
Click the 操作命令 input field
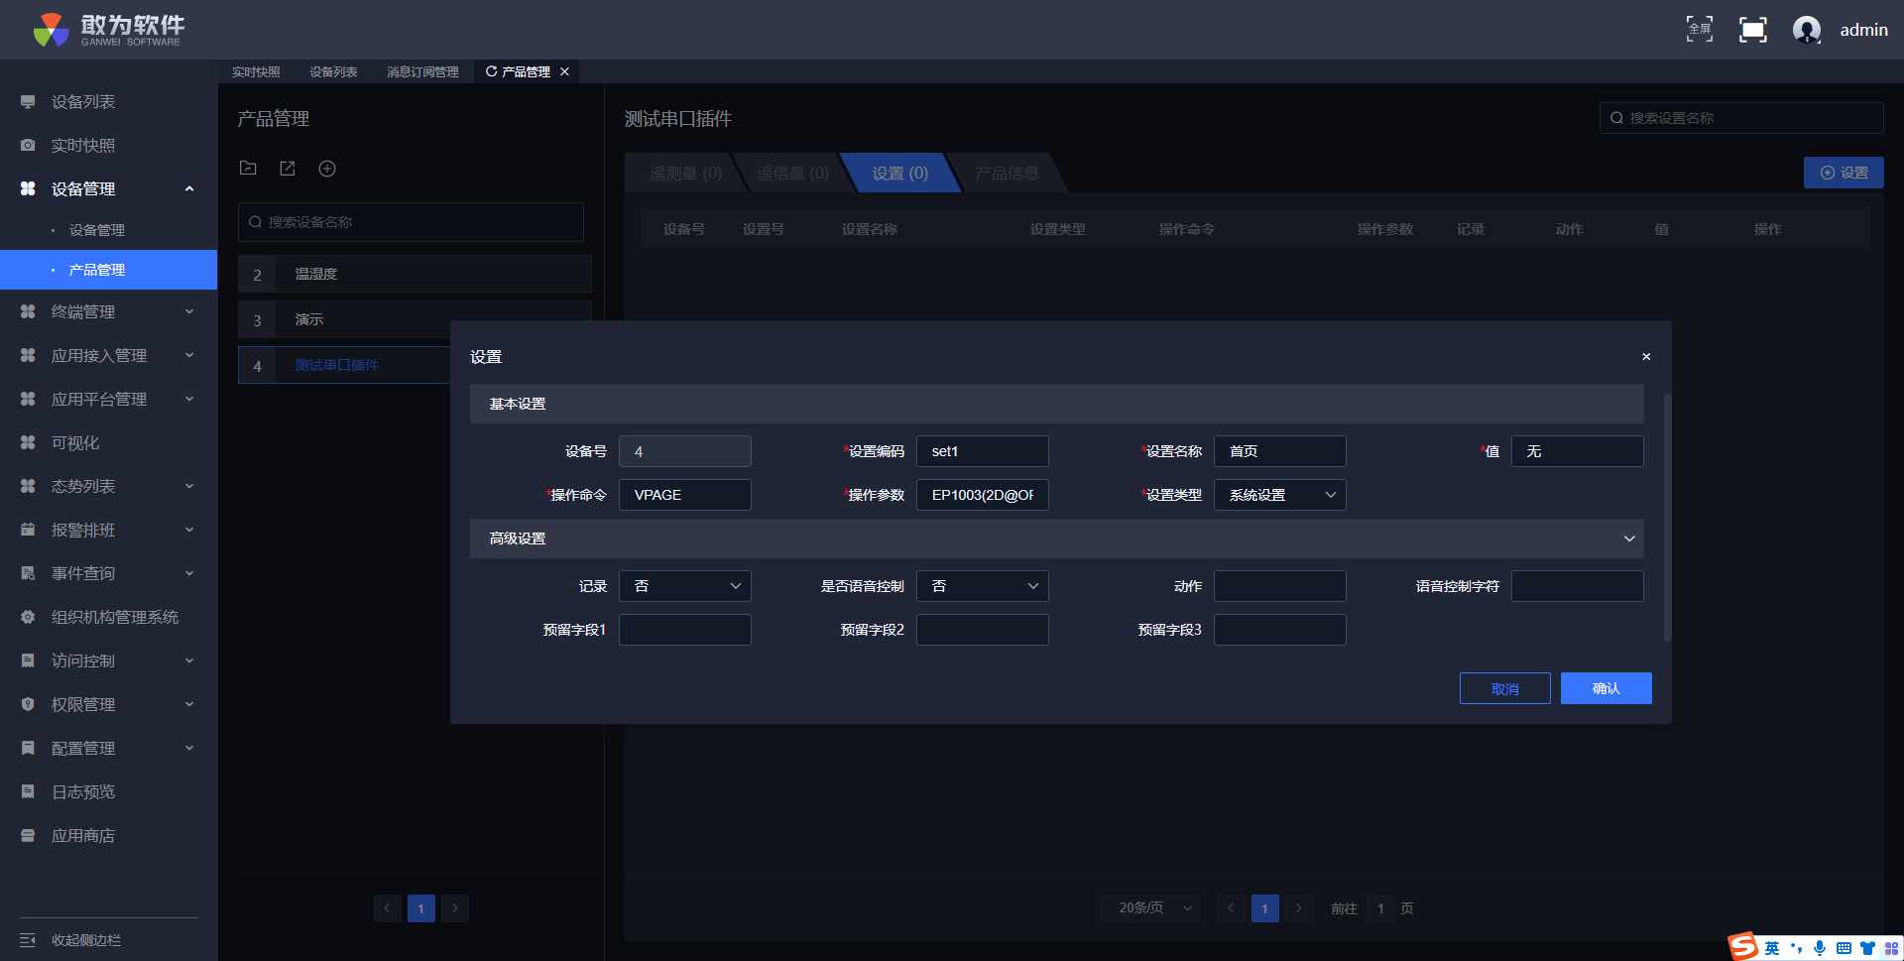(x=684, y=495)
